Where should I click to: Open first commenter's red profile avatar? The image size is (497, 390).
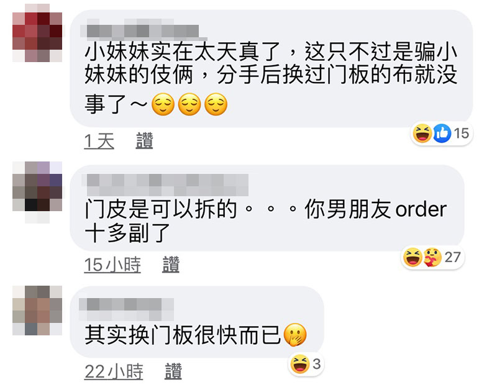pyautogui.click(x=37, y=33)
